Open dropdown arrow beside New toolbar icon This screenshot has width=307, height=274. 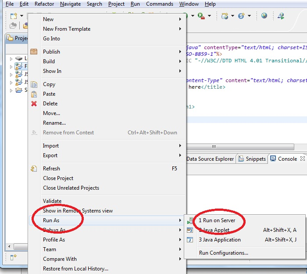point(21,16)
